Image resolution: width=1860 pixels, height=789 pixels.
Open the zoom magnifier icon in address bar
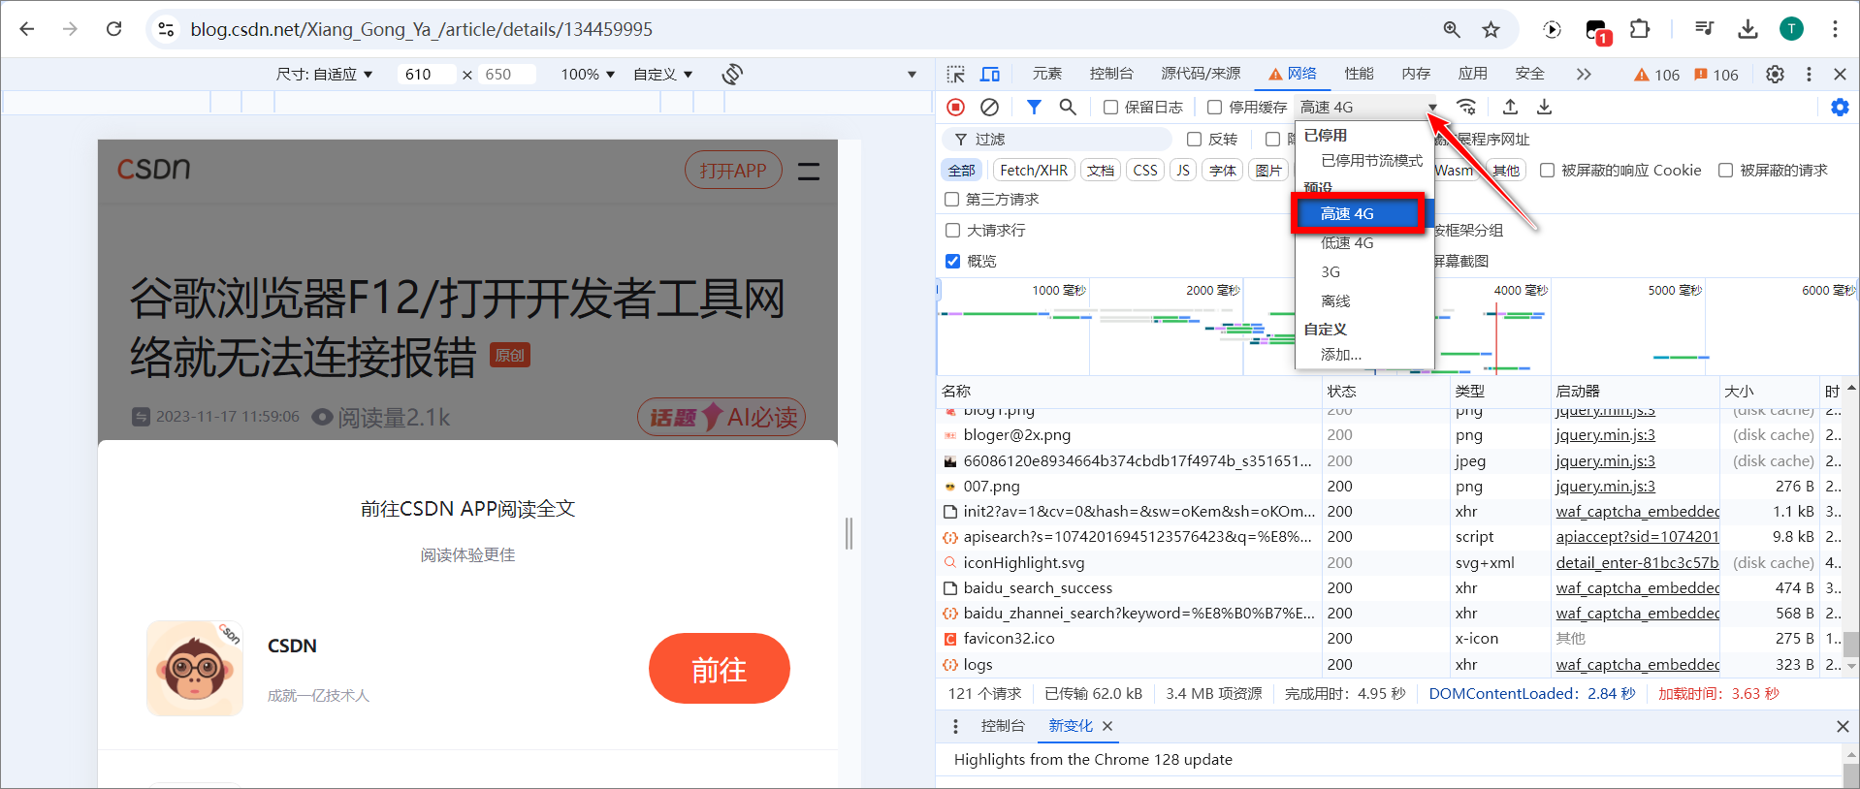coord(1452,29)
